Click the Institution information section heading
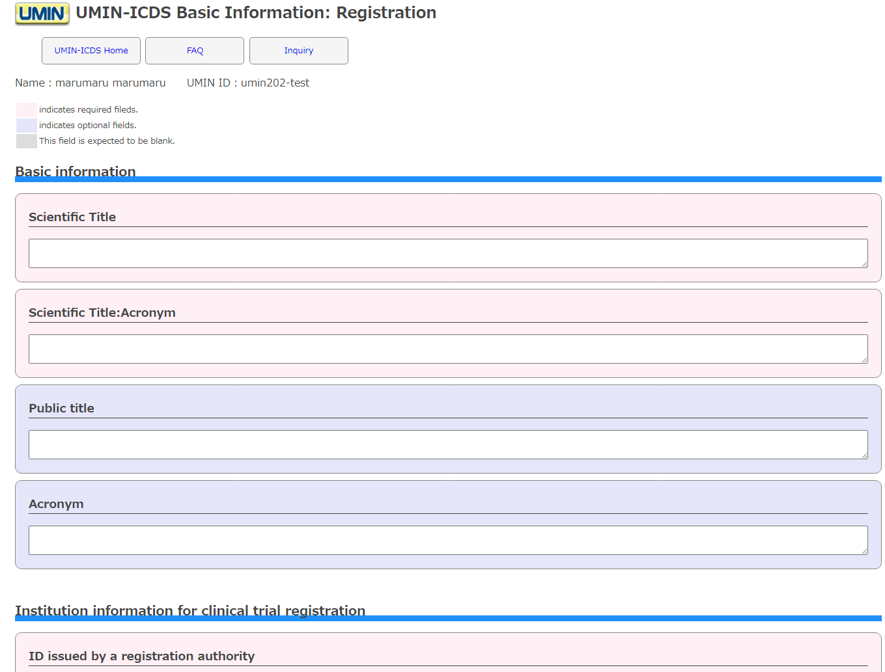Image resolution: width=885 pixels, height=672 pixels. tap(190, 610)
